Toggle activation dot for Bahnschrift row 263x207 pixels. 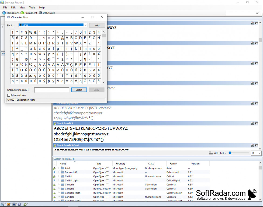pyautogui.click(x=54, y=172)
